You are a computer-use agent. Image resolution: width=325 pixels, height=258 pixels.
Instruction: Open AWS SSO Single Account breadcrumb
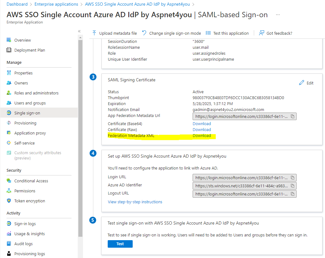pos(137,4)
